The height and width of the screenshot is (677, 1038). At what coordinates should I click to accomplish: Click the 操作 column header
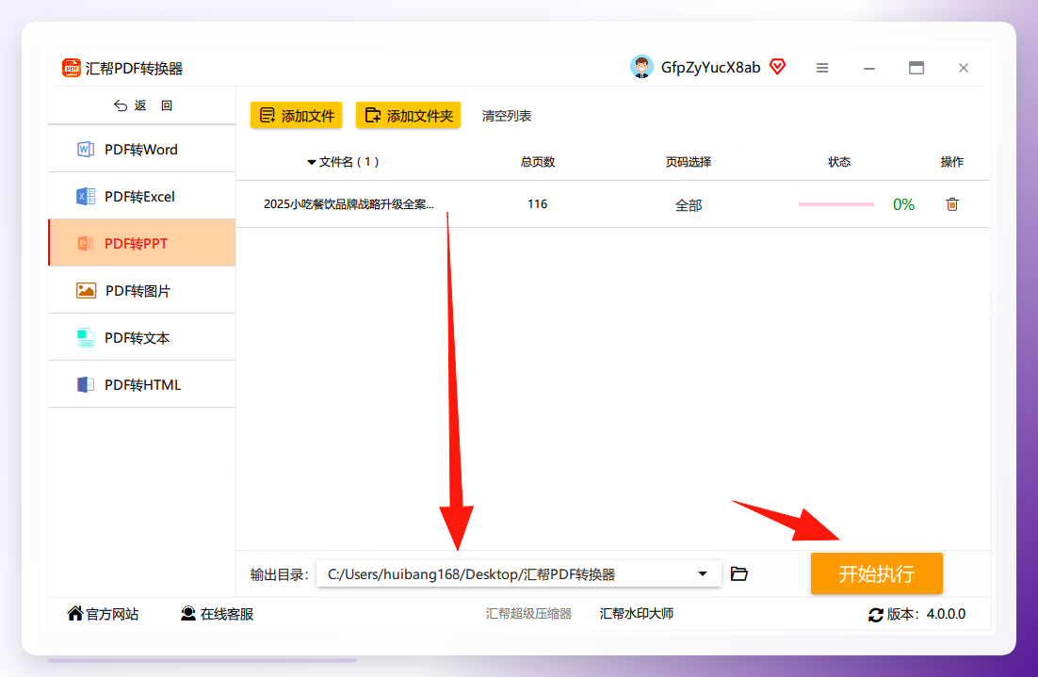(952, 162)
